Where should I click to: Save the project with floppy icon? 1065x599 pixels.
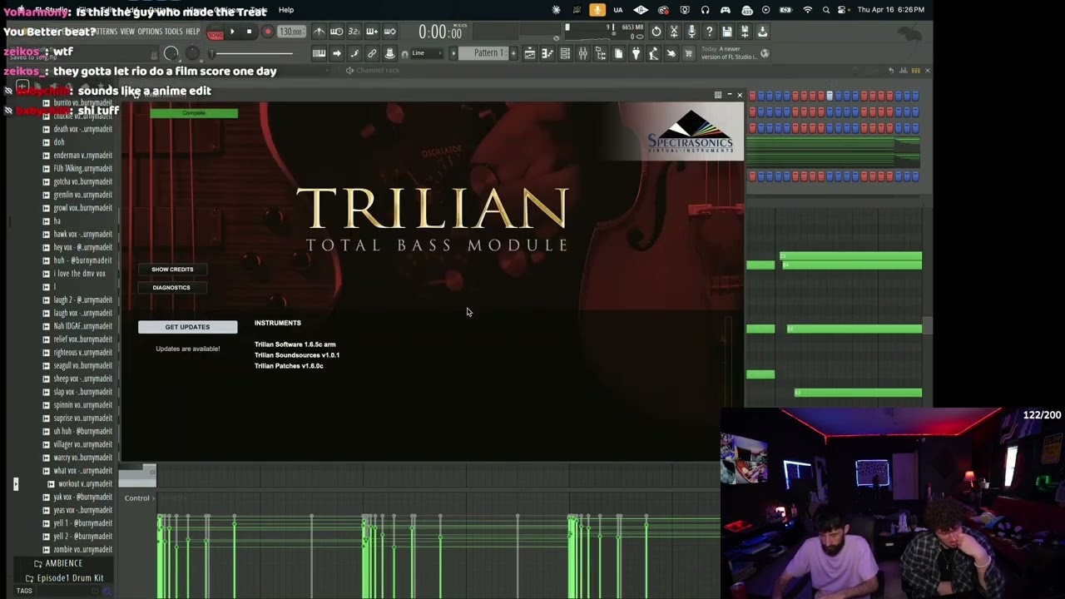727,32
